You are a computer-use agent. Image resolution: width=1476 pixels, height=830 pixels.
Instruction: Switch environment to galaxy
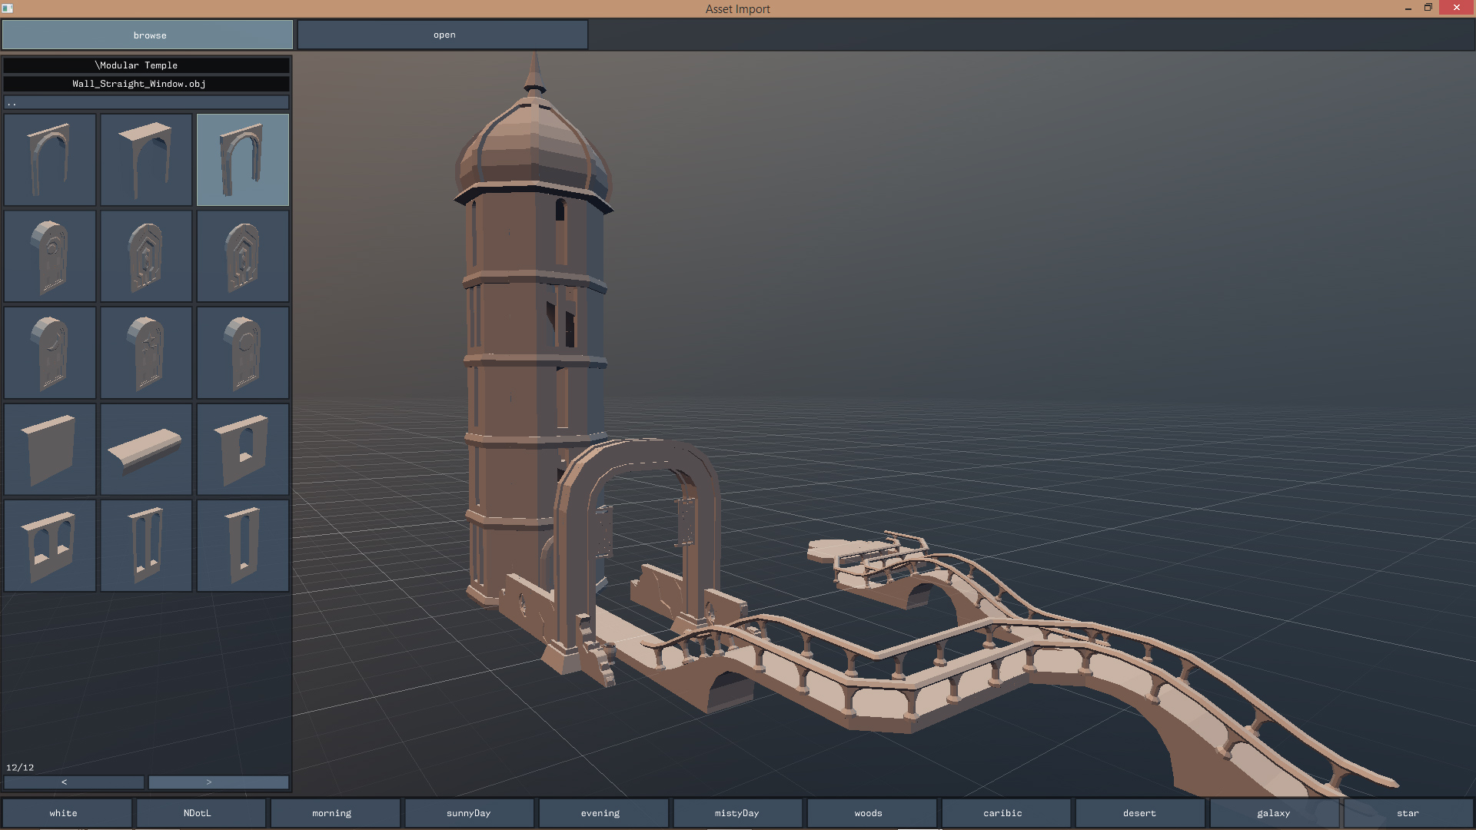(1275, 813)
